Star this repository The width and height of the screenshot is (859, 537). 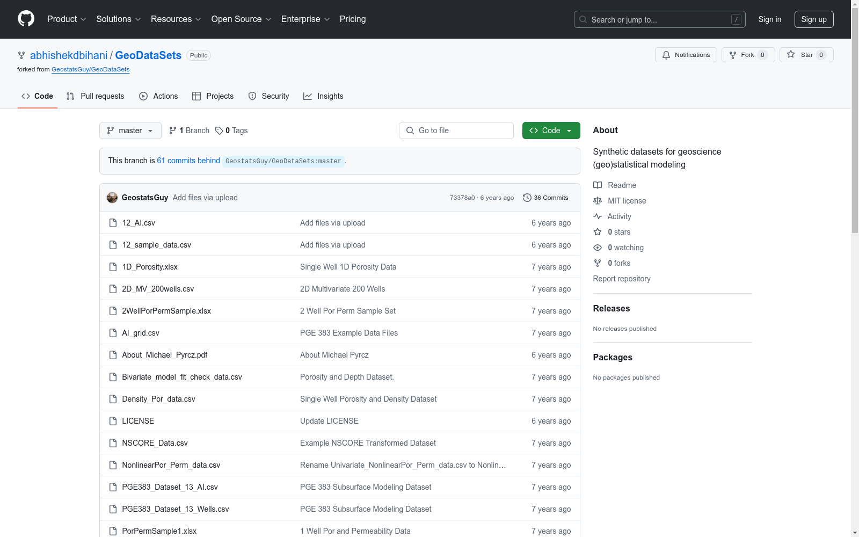click(806, 55)
